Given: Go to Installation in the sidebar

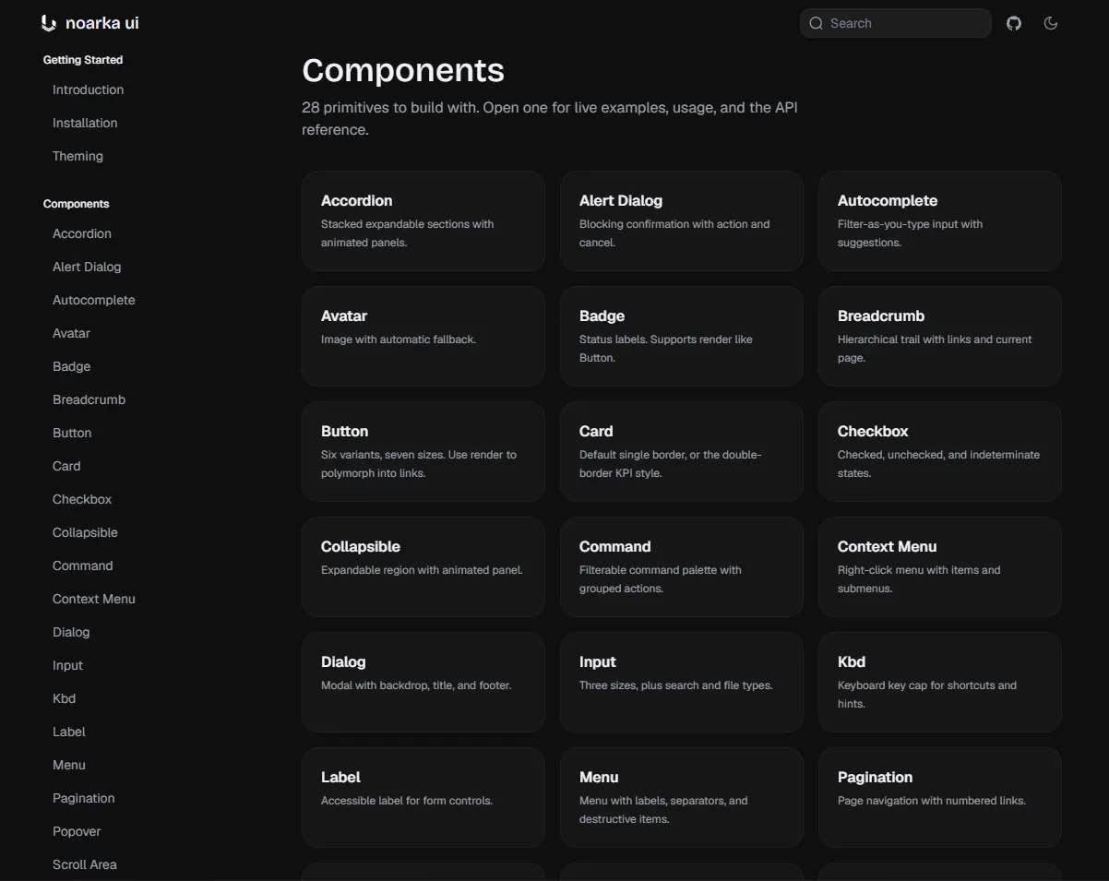Looking at the screenshot, I should coord(85,123).
